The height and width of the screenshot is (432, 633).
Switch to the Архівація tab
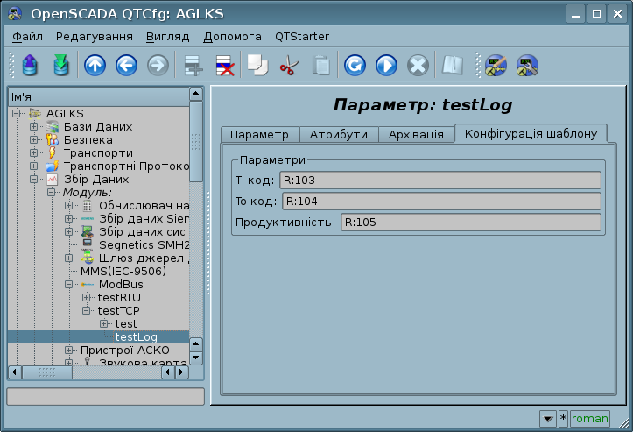[x=418, y=134]
